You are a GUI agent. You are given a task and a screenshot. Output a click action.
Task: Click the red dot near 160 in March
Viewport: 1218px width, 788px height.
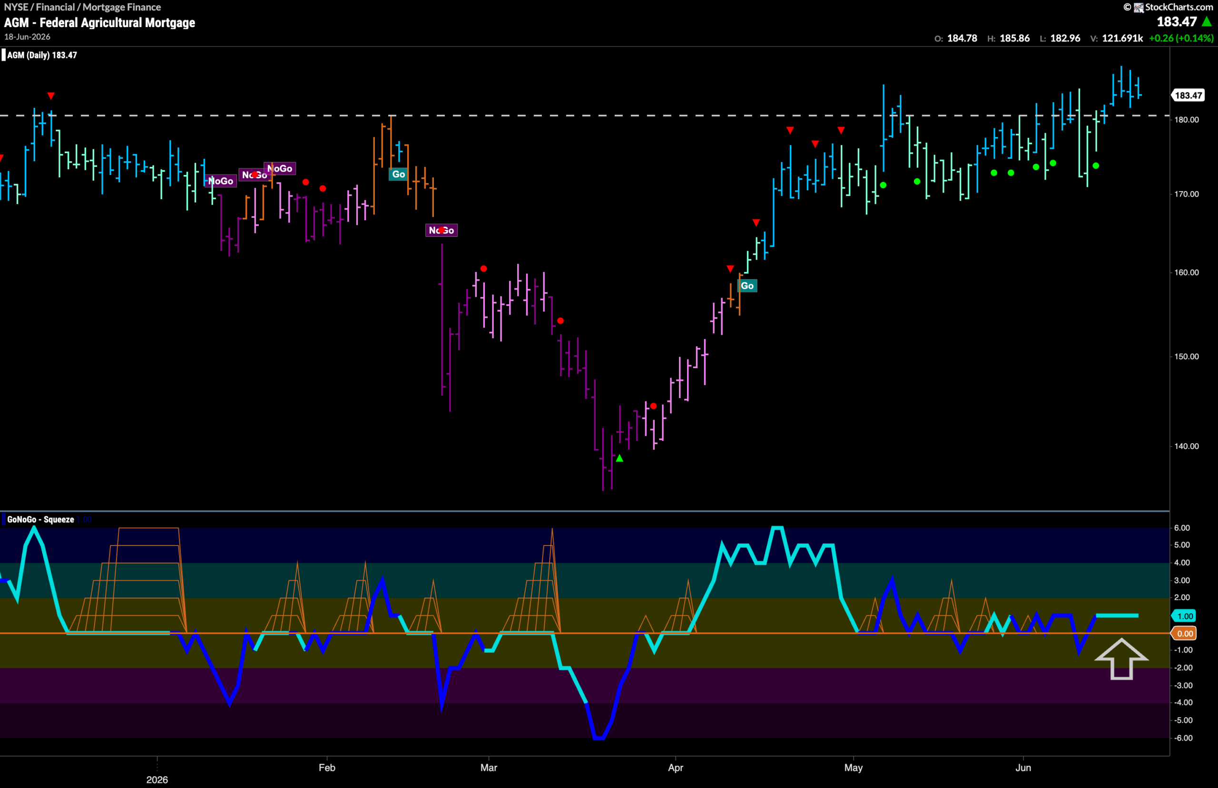483,269
